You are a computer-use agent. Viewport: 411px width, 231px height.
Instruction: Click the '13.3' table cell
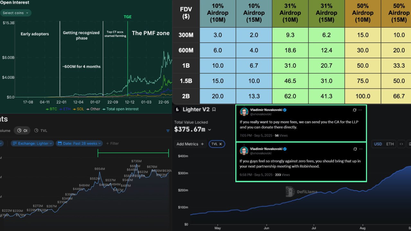254,96
